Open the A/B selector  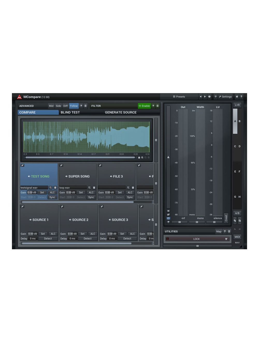coord(237,213)
